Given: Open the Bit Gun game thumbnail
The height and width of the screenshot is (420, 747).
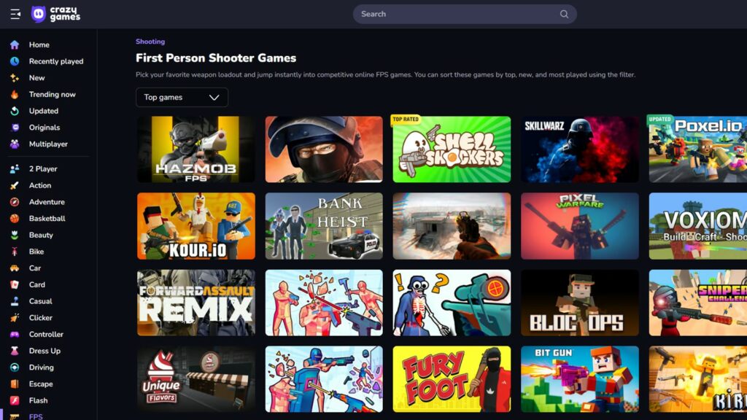Looking at the screenshot, I should click(580, 379).
